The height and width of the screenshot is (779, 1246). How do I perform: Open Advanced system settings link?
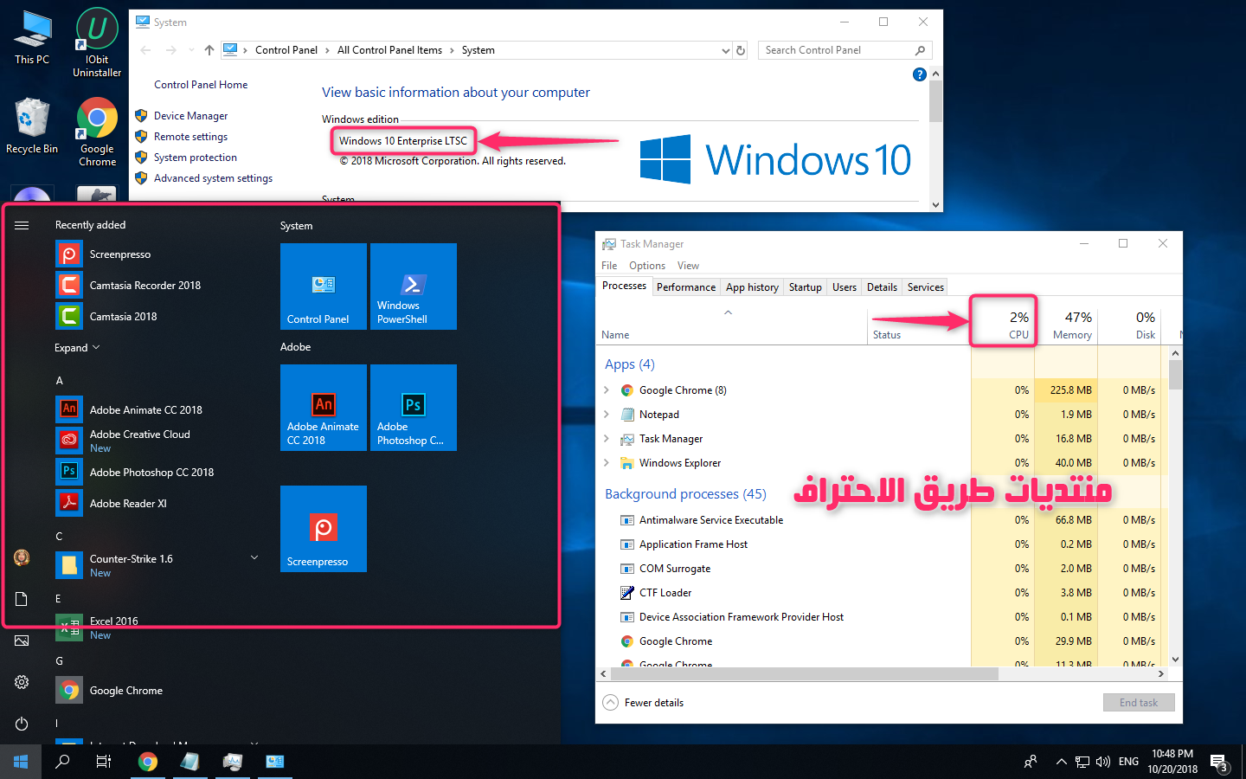[213, 178]
